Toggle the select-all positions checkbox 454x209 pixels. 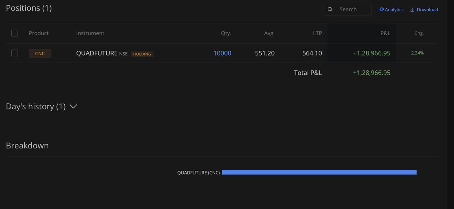[15, 33]
